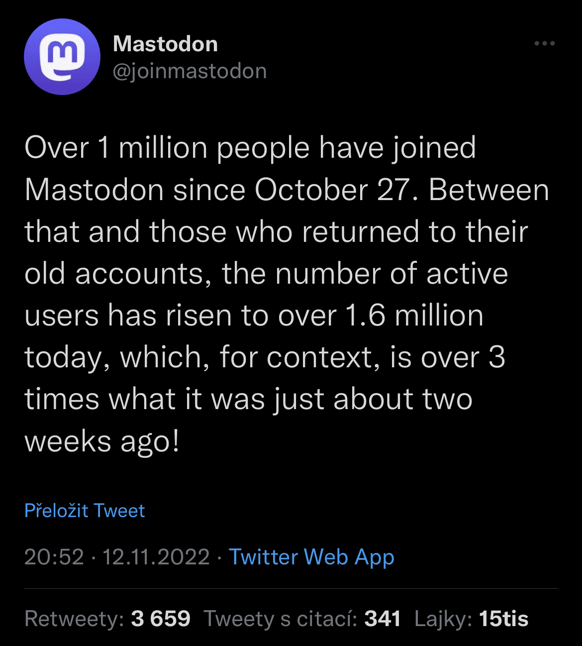The width and height of the screenshot is (582, 646).
Task: Open the 341 quote tweets count
Action: [x=383, y=619]
